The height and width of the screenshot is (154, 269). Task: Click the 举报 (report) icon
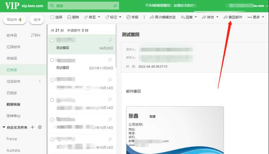point(132,17)
